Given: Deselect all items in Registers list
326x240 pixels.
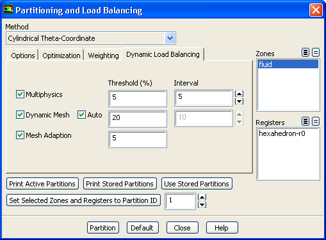Looking at the screenshot, I should tap(316, 121).
